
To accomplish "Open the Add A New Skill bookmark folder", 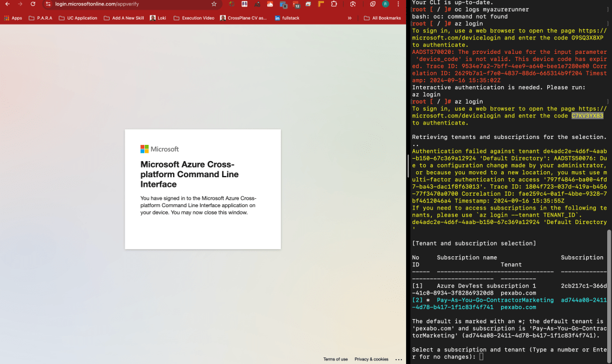I will (x=124, y=18).
